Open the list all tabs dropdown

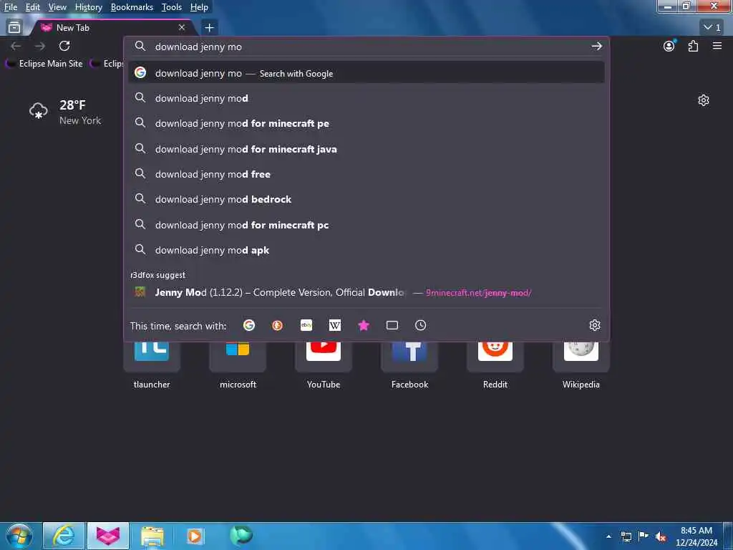pyautogui.click(x=712, y=28)
